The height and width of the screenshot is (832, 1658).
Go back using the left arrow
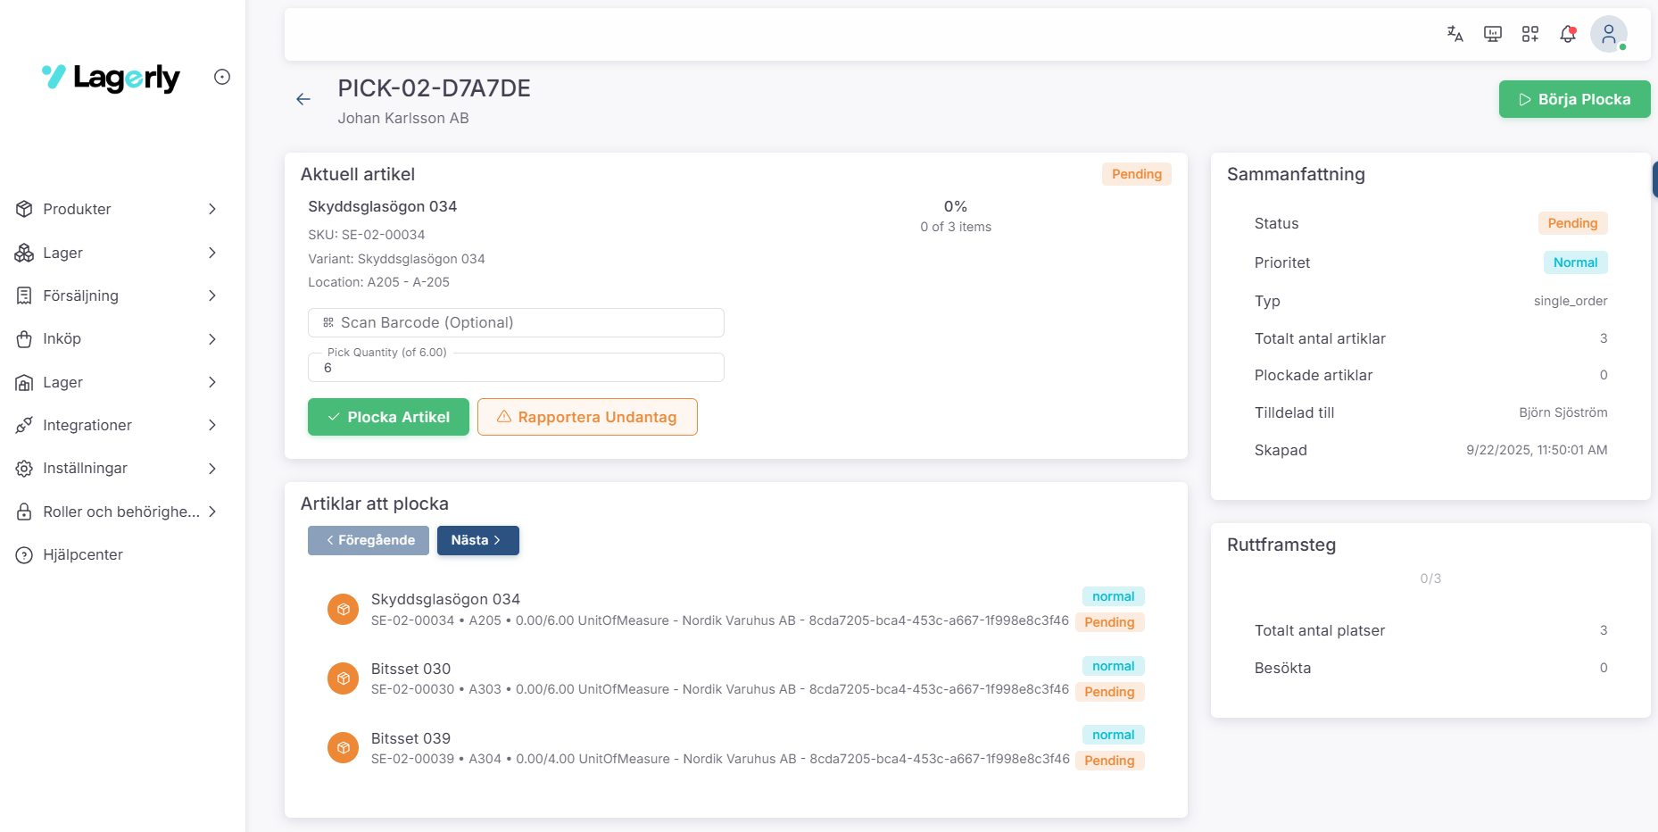click(x=303, y=99)
